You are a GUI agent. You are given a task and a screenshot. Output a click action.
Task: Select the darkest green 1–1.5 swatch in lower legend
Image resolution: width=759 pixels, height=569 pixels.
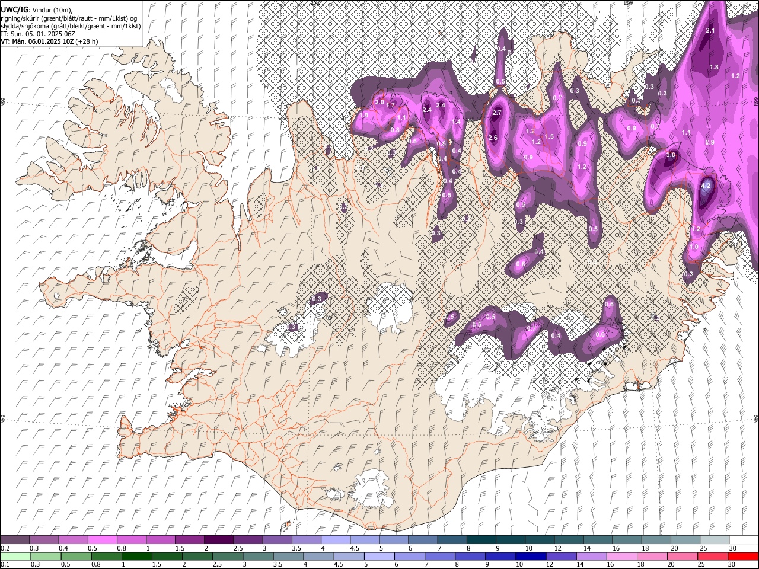click(x=137, y=556)
